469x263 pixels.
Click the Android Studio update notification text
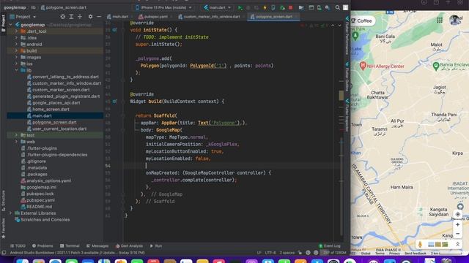[78, 253]
